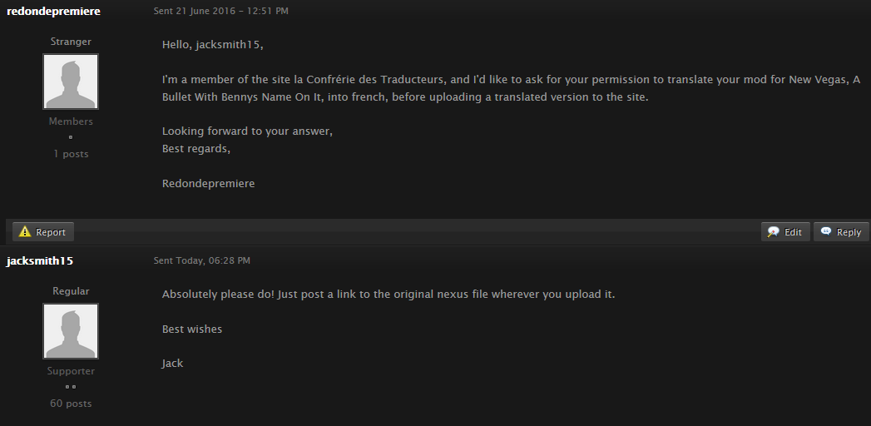871x426 pixels.
Task: Click the 21 June 2016 sent timestamp
Action: (x=221, y=11)
